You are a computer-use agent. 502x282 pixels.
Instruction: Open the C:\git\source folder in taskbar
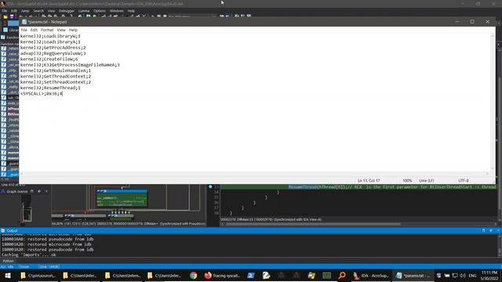[x=38, y=276]
